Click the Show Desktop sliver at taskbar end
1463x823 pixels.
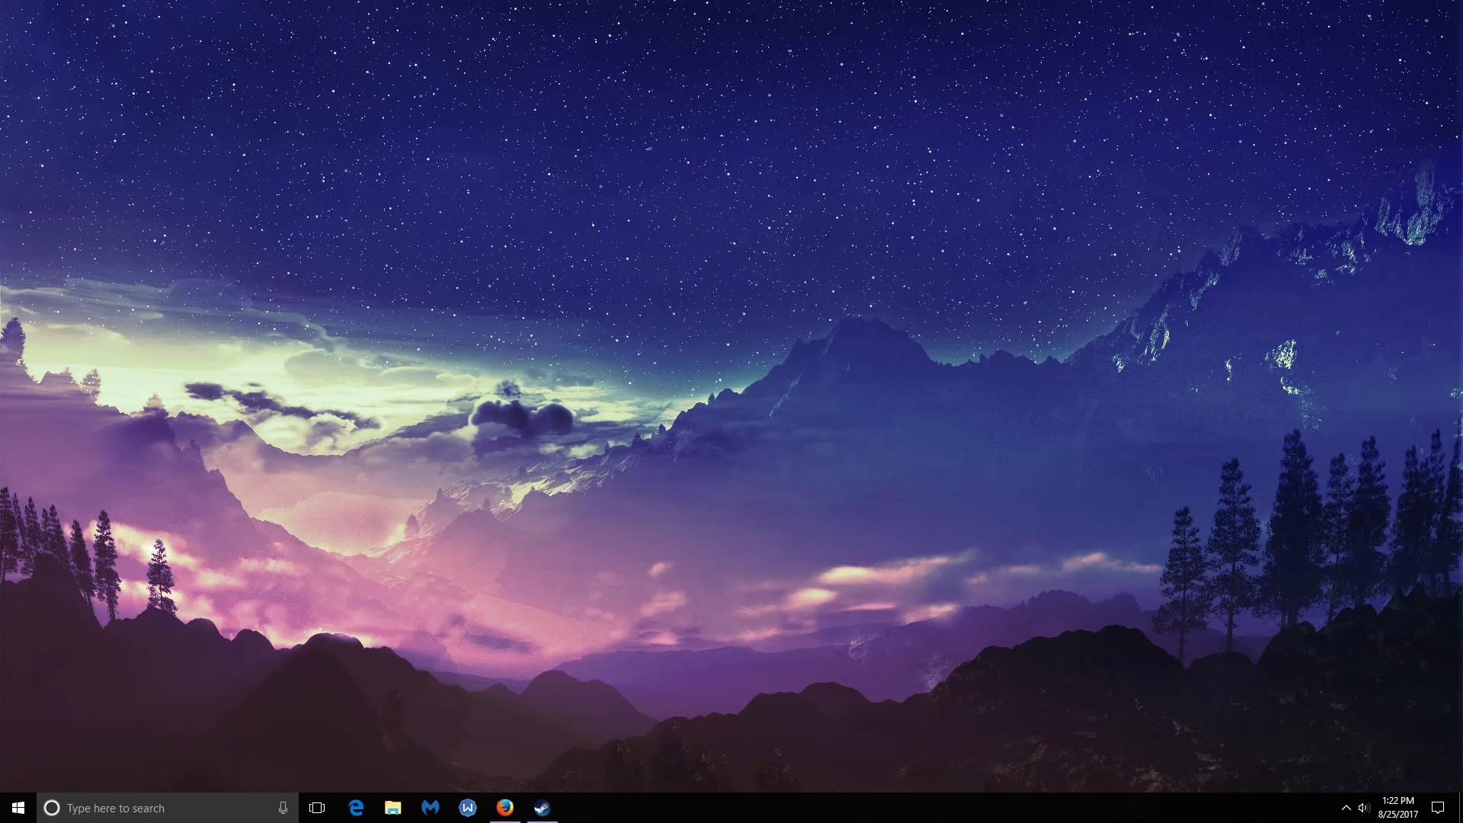click(x=1460, y=808)
